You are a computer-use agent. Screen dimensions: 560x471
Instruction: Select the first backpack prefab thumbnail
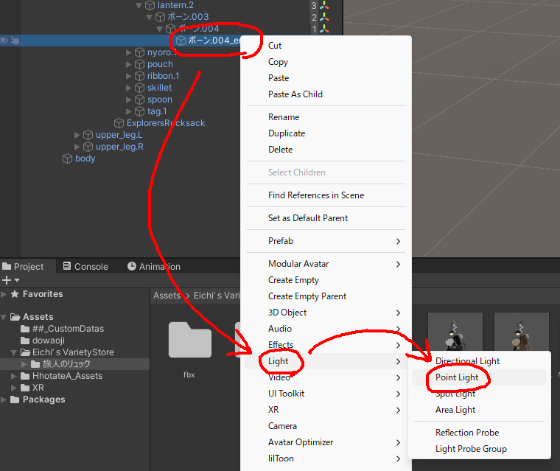click(455, 338)
